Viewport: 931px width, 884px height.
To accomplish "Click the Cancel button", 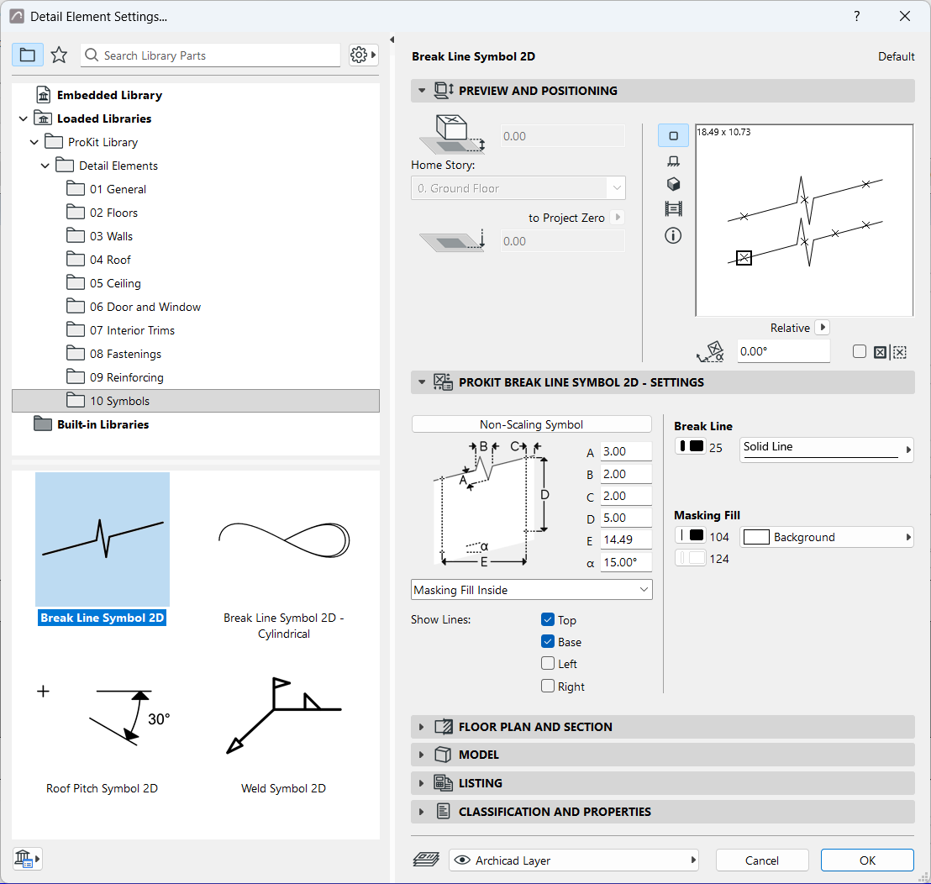I will 762,860.
